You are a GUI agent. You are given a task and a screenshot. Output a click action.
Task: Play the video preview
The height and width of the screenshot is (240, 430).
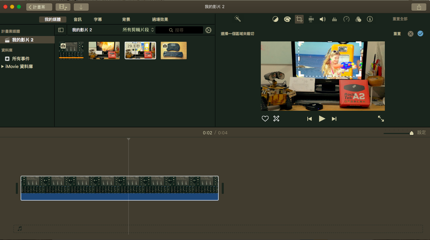pos(322,118)
